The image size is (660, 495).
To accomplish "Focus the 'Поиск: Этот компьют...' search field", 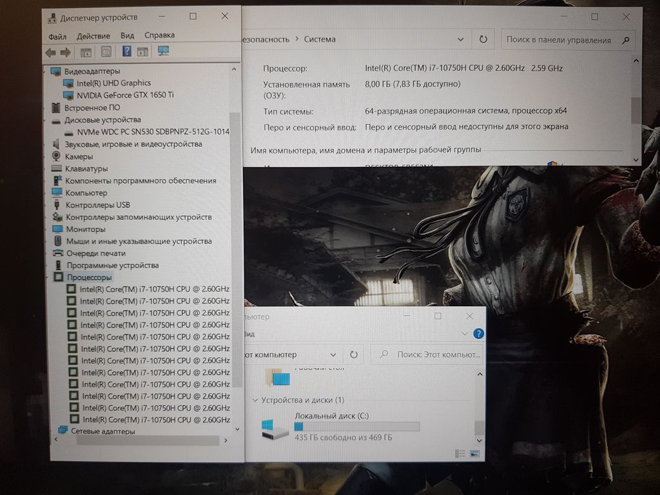I will coord(426,354).
